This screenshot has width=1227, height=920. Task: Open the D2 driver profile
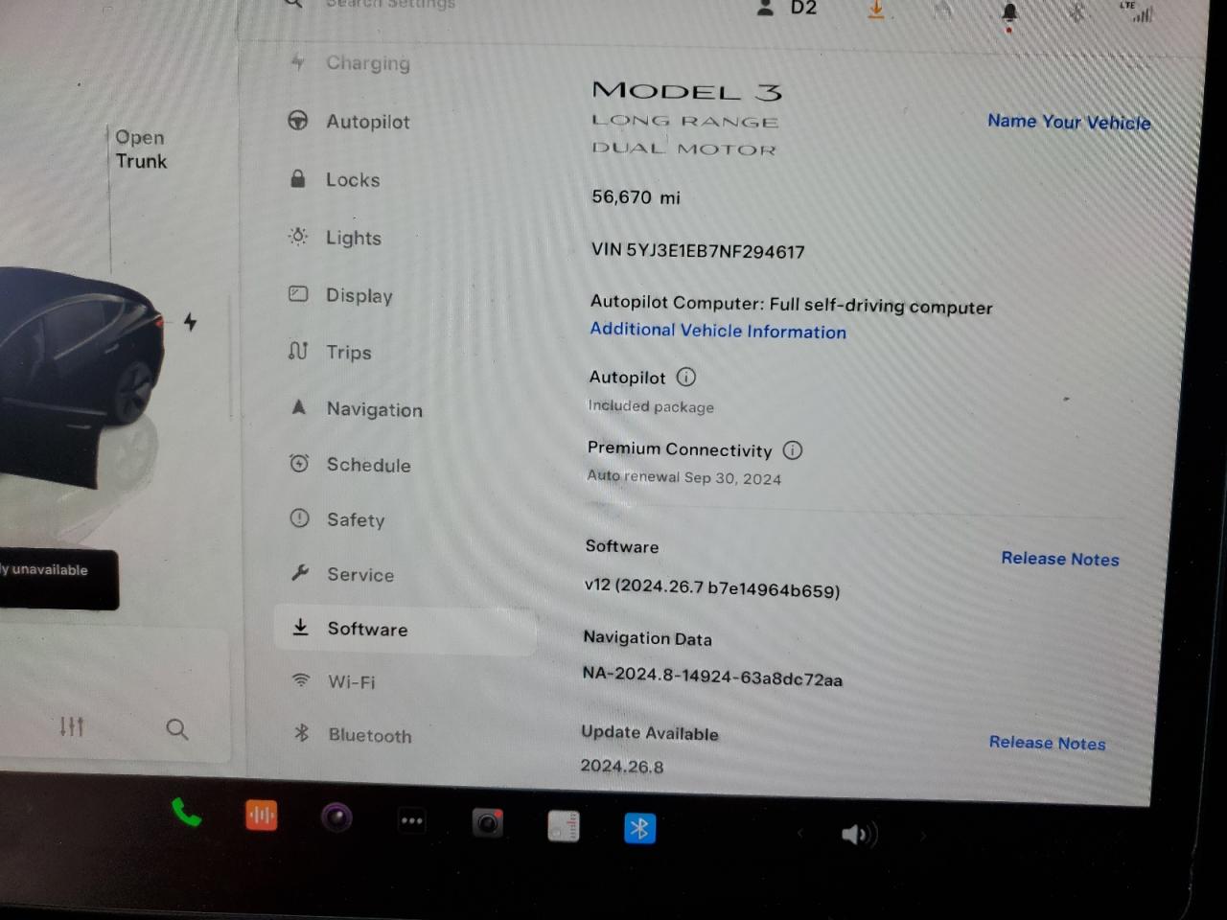[787, 8]
